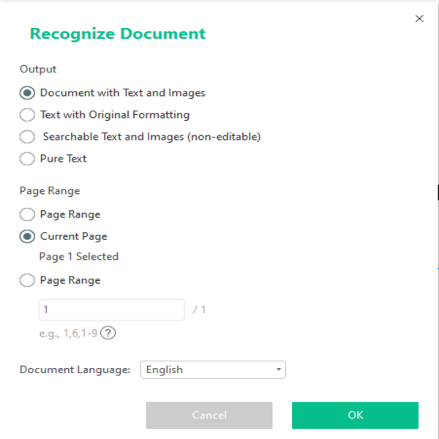
Task: Close the Recognize Document dialog
Action: pos(419,19)
